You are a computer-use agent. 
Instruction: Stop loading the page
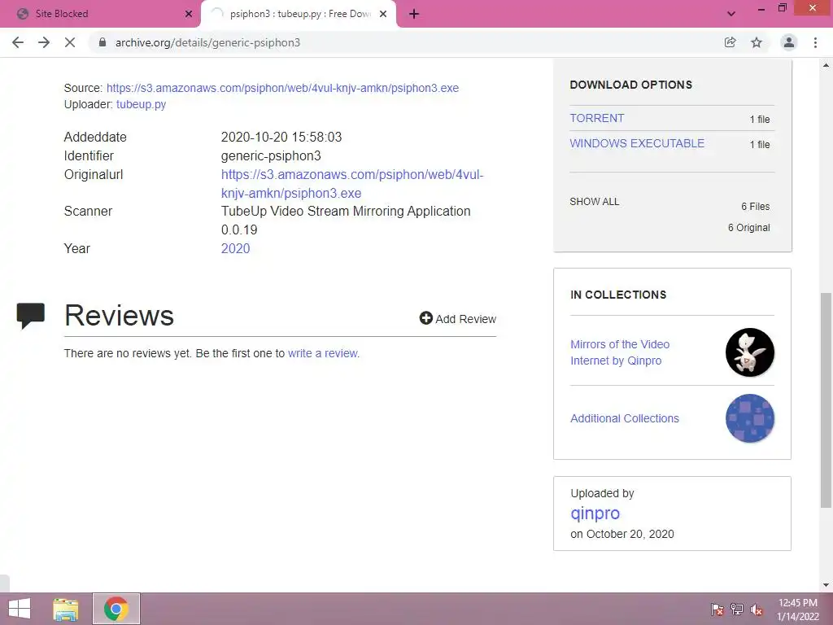pos(70,42)
